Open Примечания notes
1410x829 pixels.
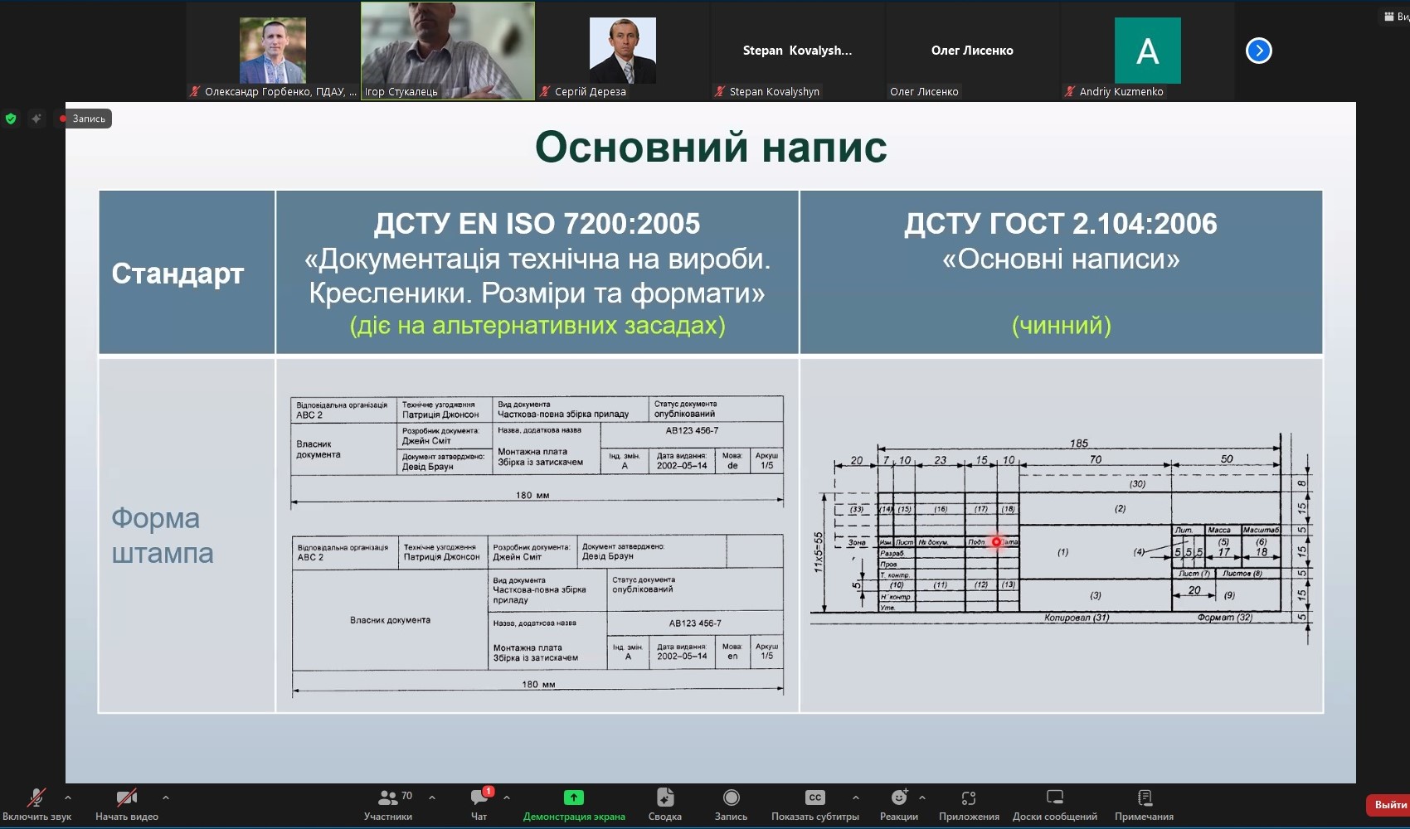(1145, 805)
